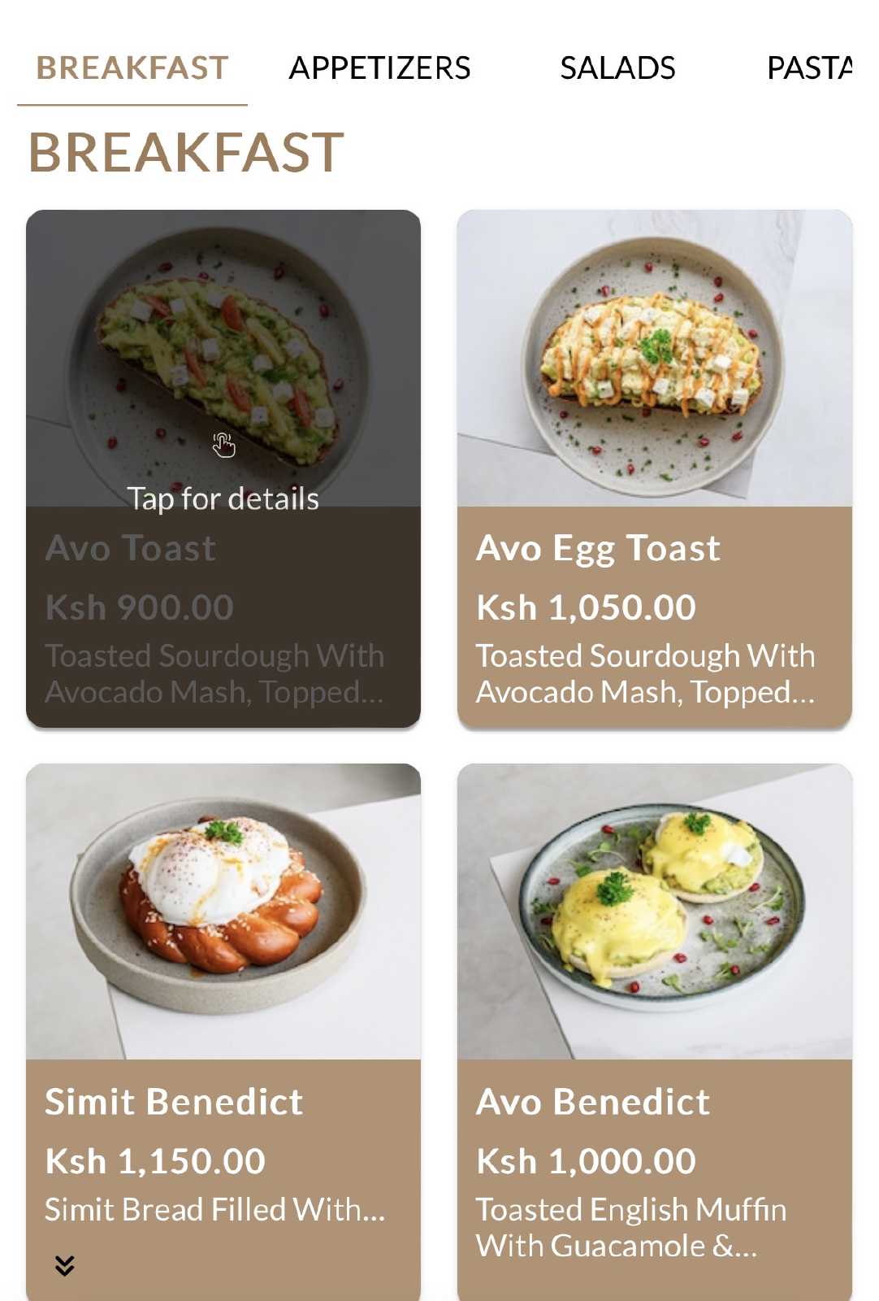Screen dimensions: 879x1301
Task: Open the PASTA tab
Action: 809,67
